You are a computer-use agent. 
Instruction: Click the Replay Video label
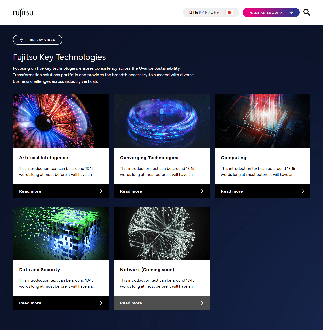tap(42, 40)
